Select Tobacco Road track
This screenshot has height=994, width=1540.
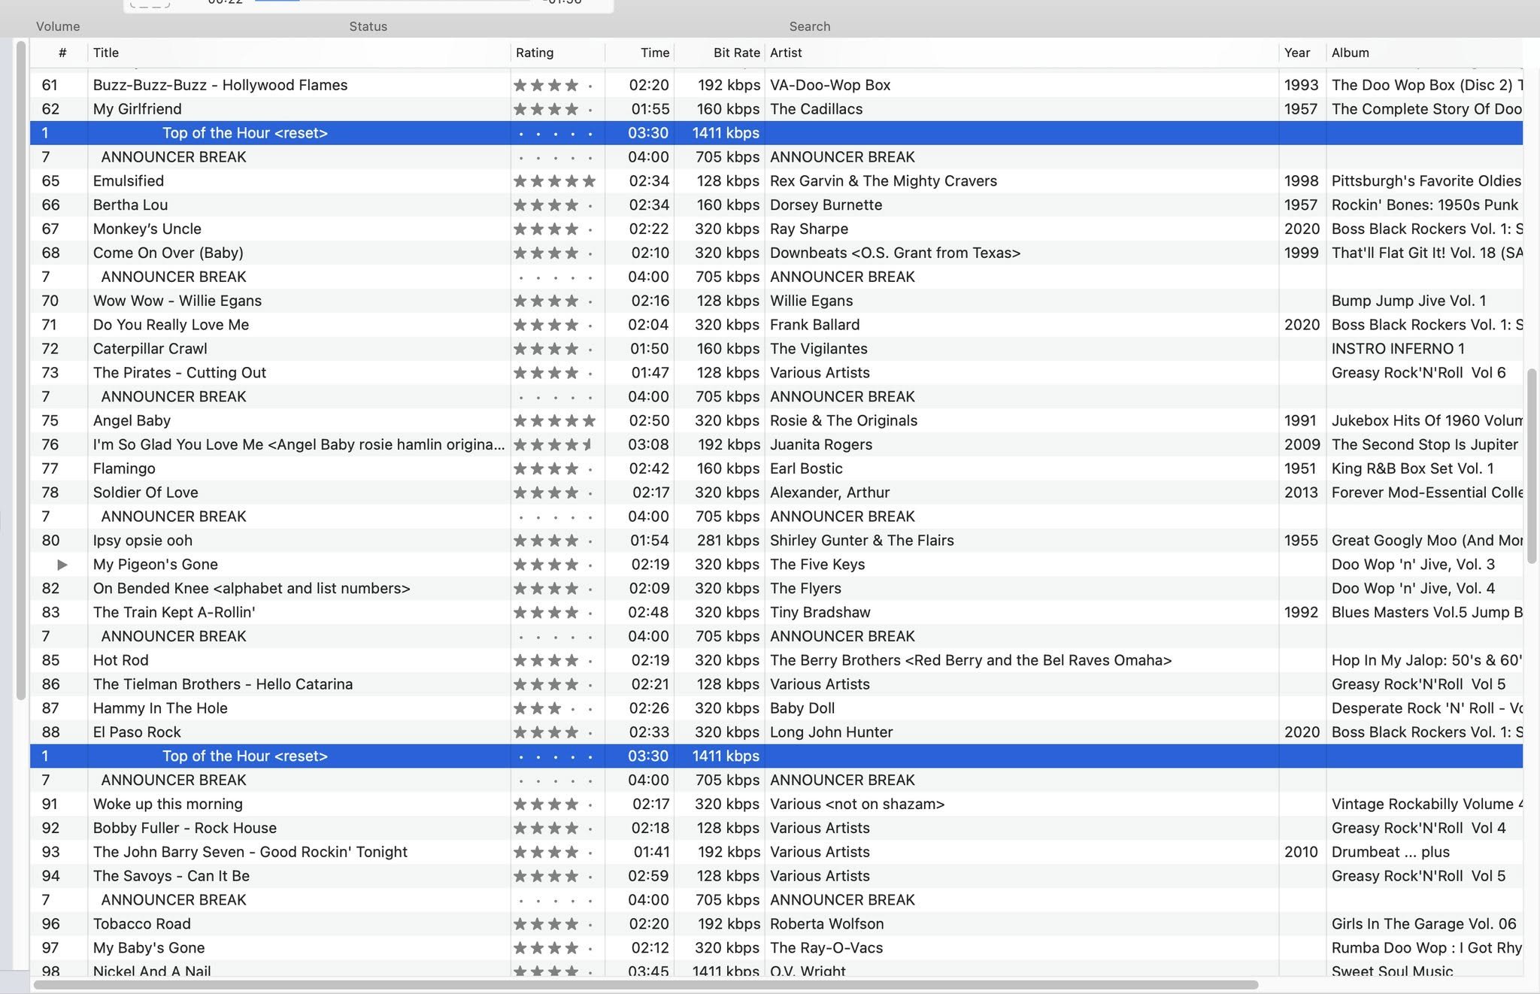click(x=776, y=924)
